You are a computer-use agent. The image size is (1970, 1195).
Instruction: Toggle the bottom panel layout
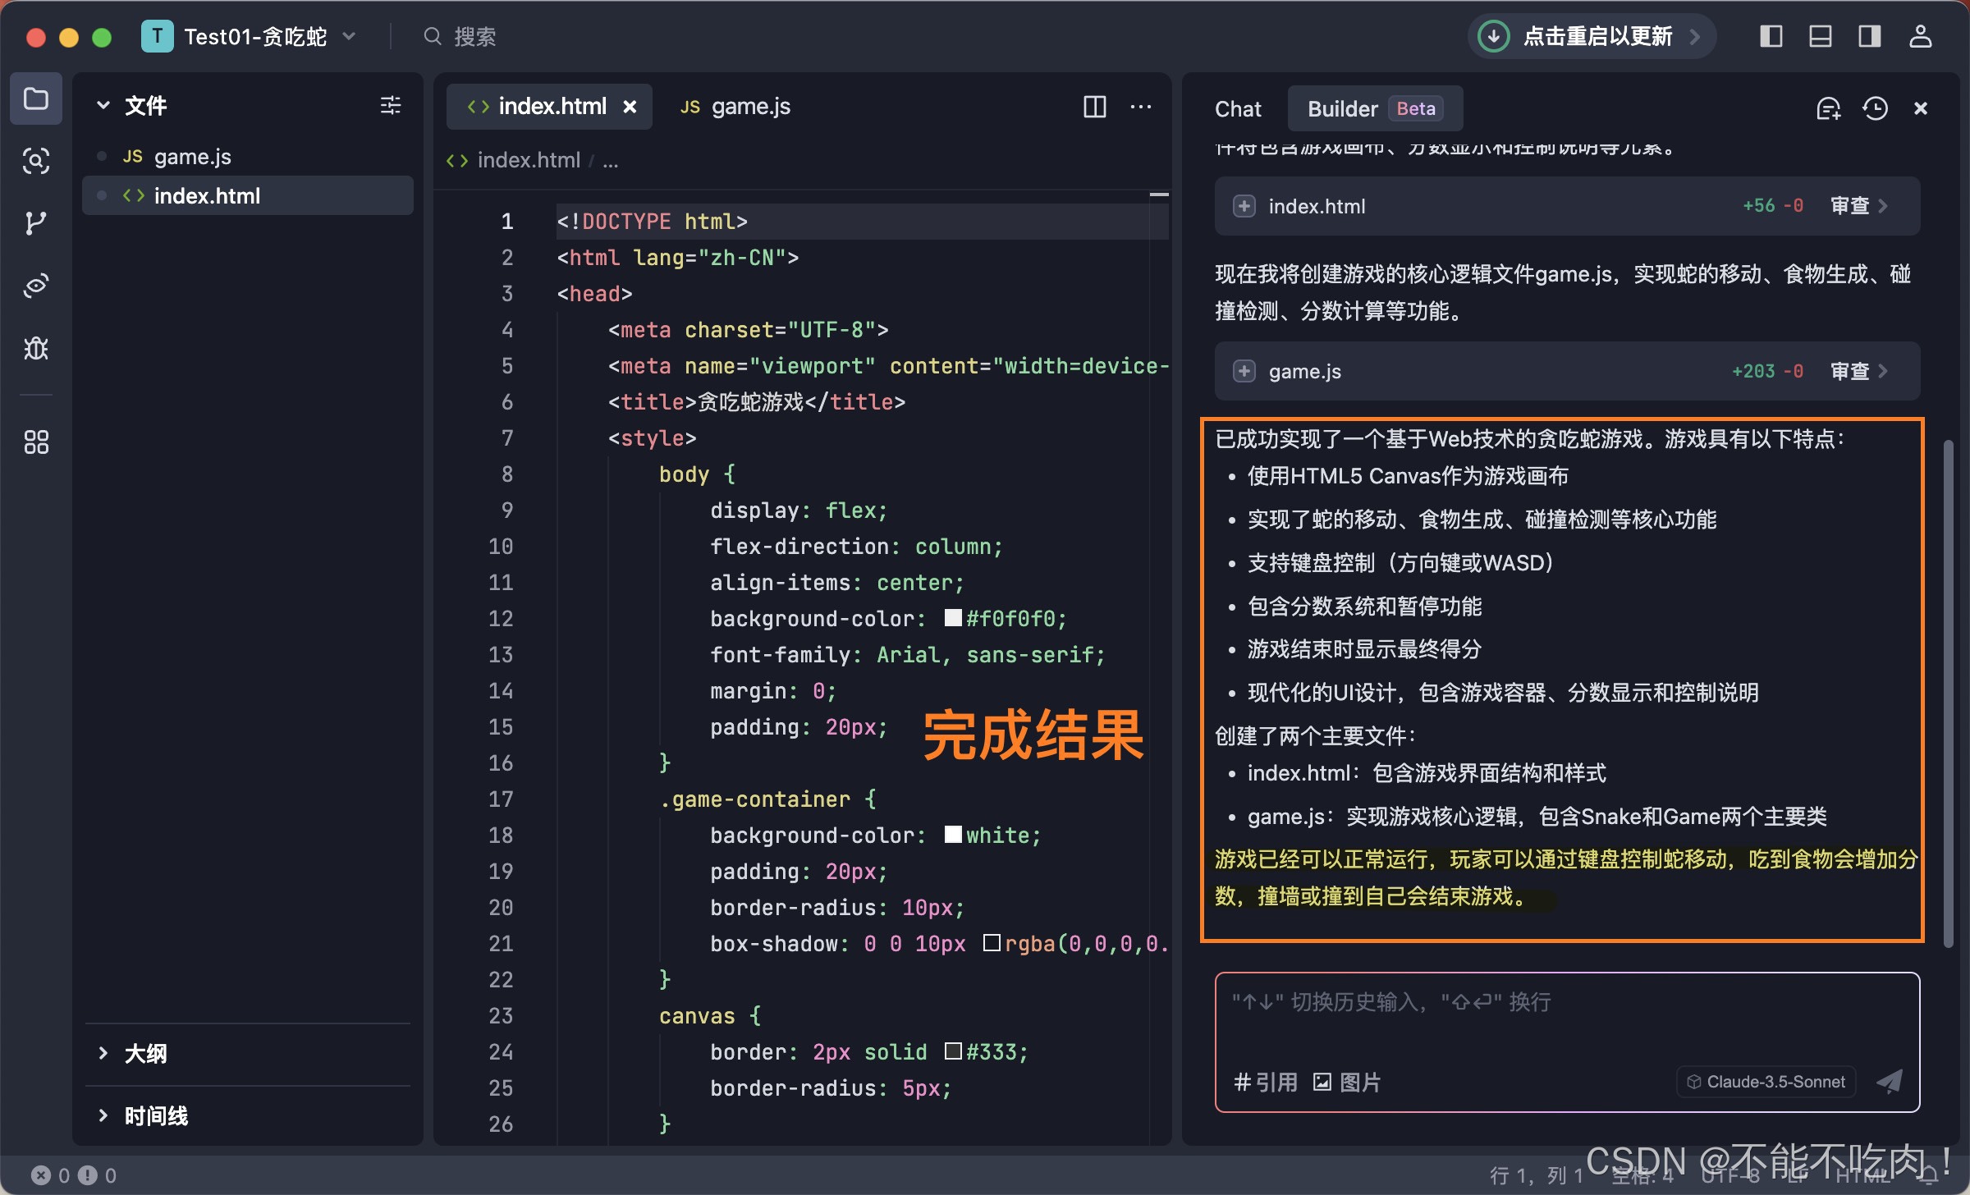(1820, 36)
